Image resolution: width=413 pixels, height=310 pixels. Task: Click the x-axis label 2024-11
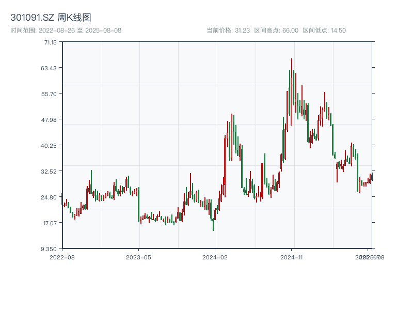click(x=291, y=257)
